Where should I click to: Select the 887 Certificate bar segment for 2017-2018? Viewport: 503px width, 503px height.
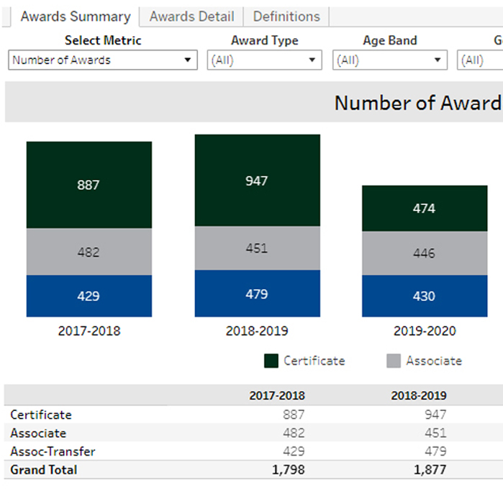coord(89,185)
